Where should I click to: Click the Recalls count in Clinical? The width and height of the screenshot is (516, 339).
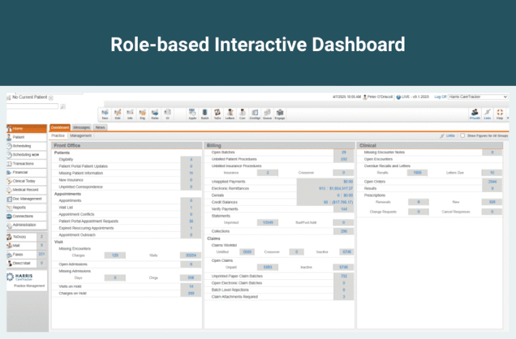417,173
